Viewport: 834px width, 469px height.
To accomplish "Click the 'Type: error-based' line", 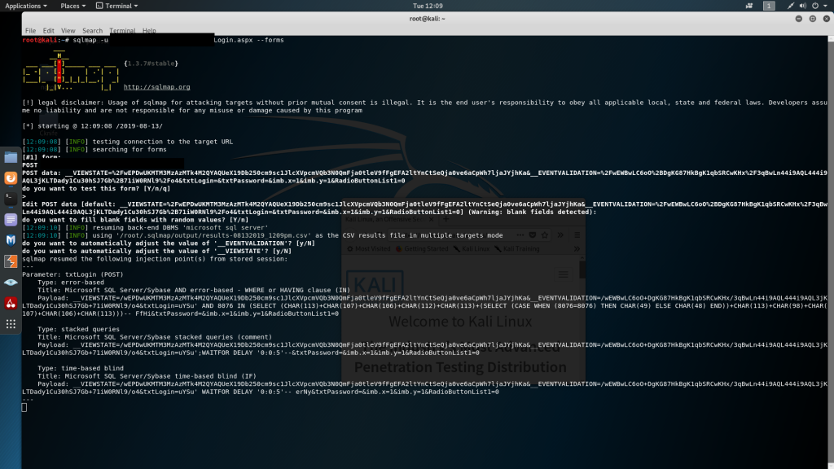I will (x=71, y=283).
